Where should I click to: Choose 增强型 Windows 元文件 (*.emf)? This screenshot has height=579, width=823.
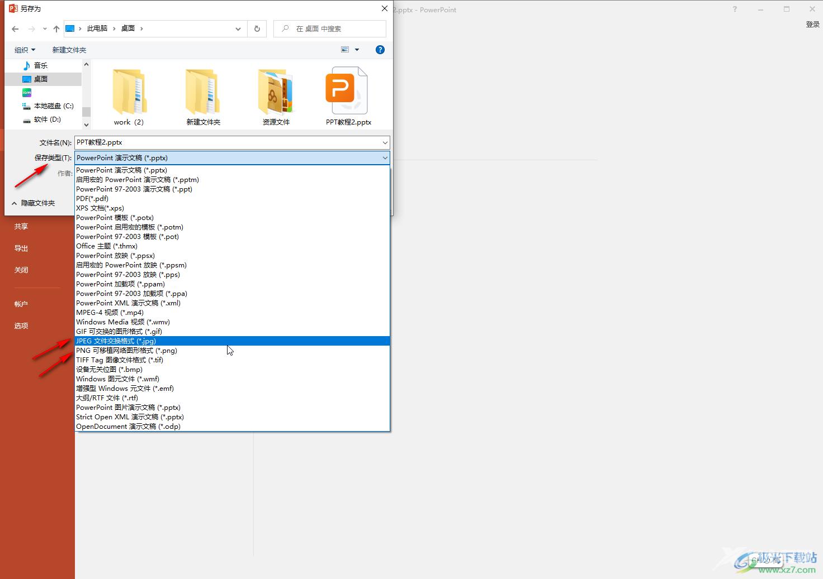(x=233, y=389)
